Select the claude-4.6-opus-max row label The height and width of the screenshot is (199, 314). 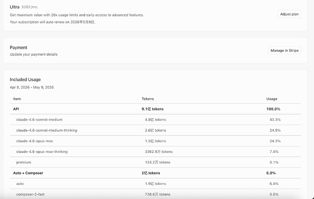pyautogui.click(x=35, y=141)
